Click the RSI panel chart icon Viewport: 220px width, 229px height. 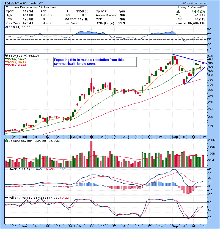pyautogui.click(x=6, y=27)
